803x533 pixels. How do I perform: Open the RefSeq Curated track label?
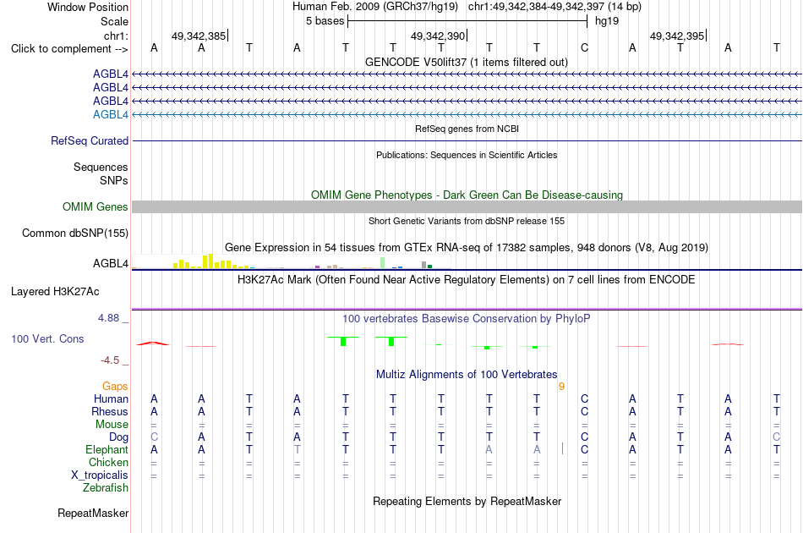[x=90, y=141]
